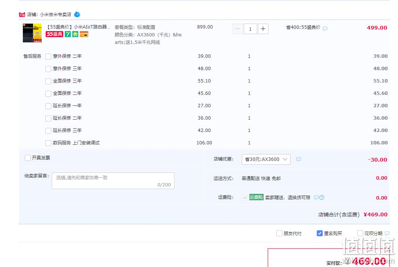Check 全面保修 二年 option

[x=48, y=94]
